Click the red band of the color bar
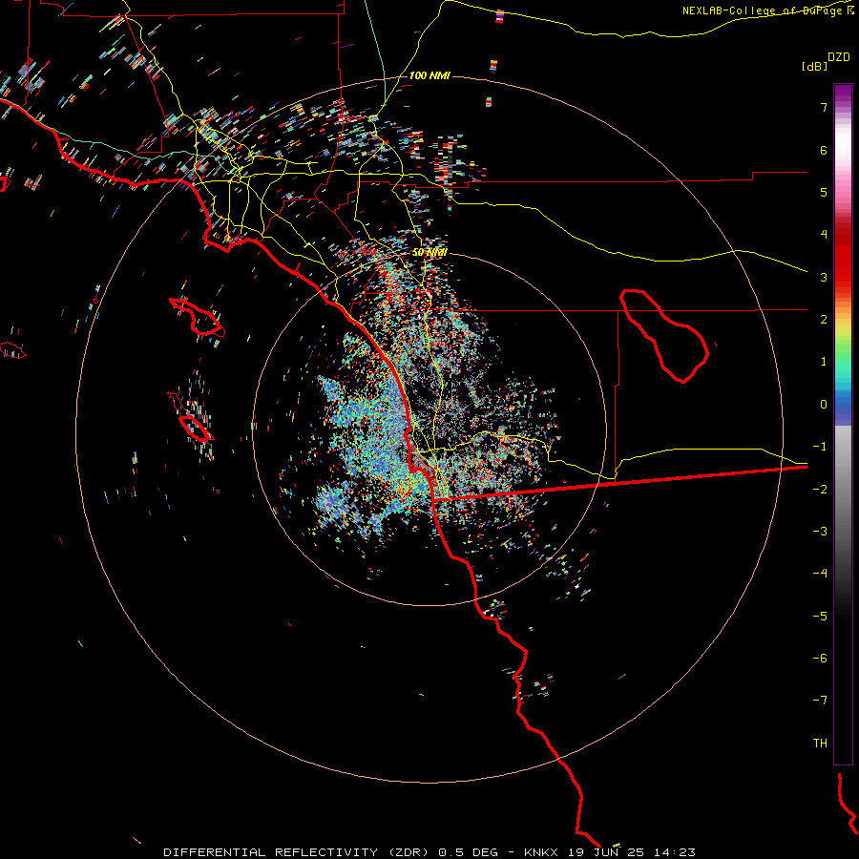 point(843,258)
